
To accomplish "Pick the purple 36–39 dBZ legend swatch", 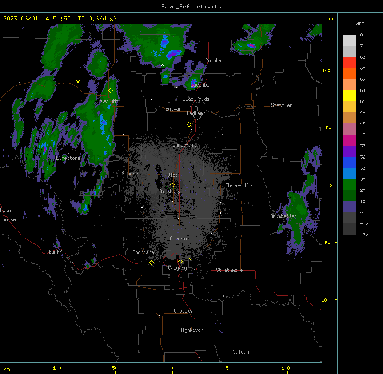I will (349, 151).
